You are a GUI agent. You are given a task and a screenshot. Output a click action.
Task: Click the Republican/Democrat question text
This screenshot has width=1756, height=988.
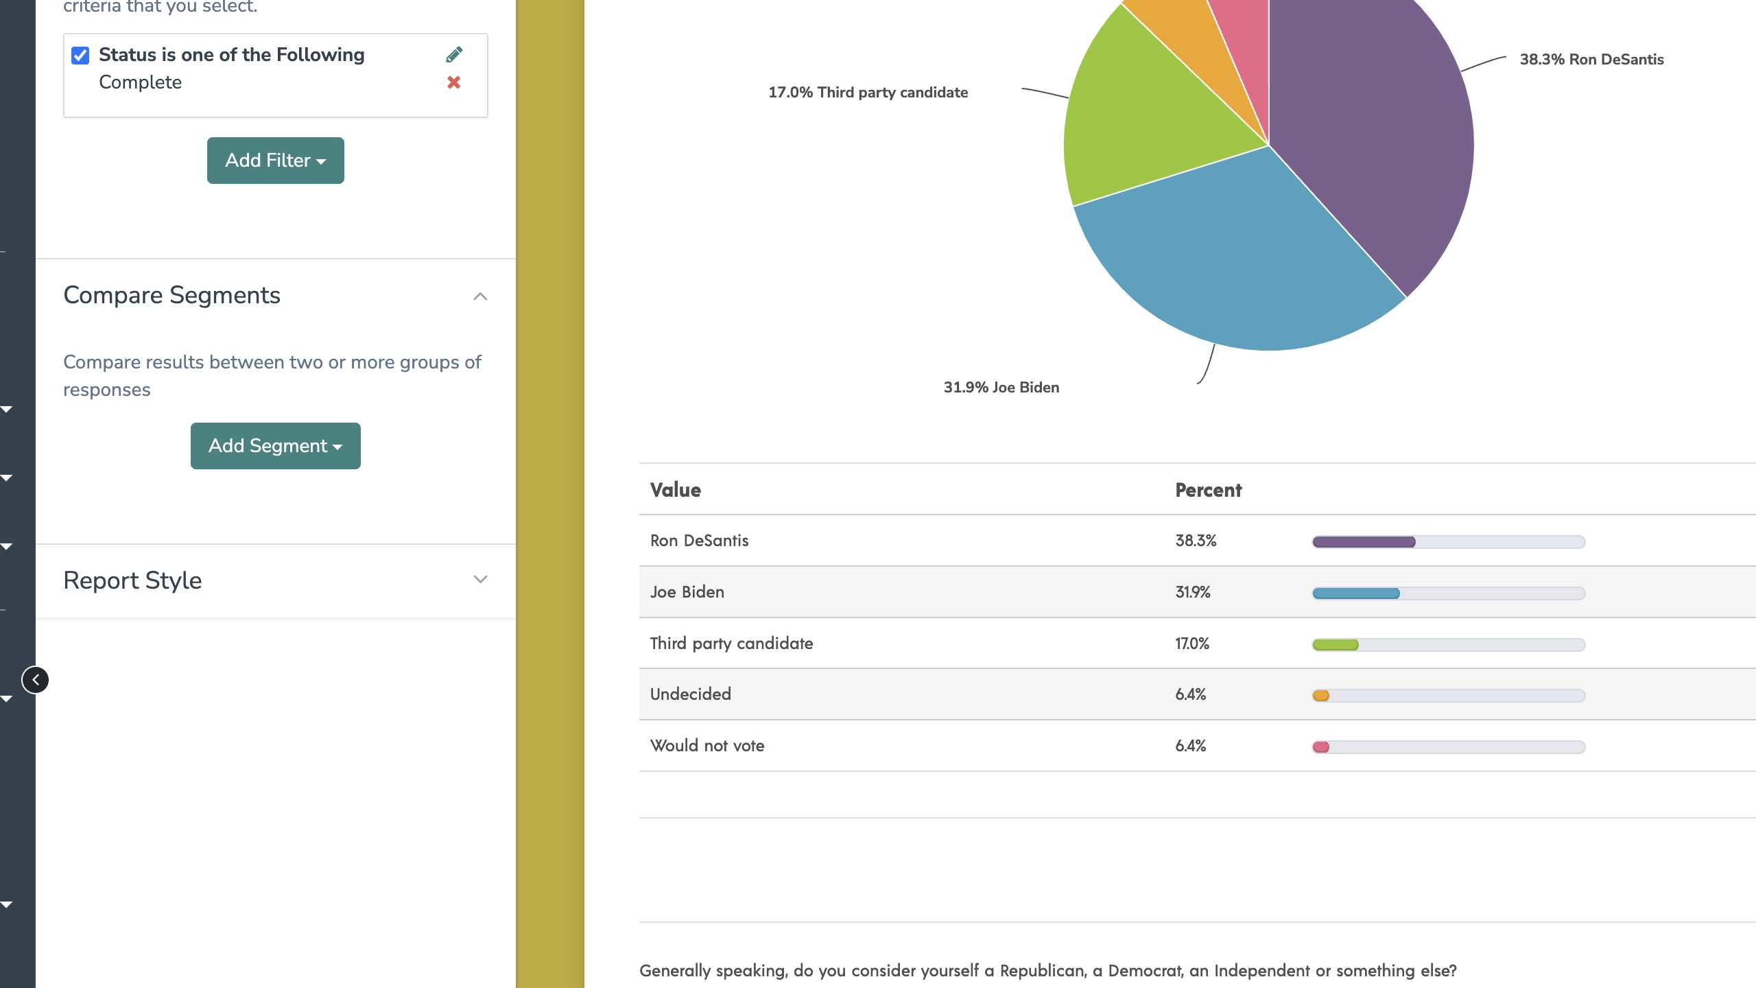1048,970
